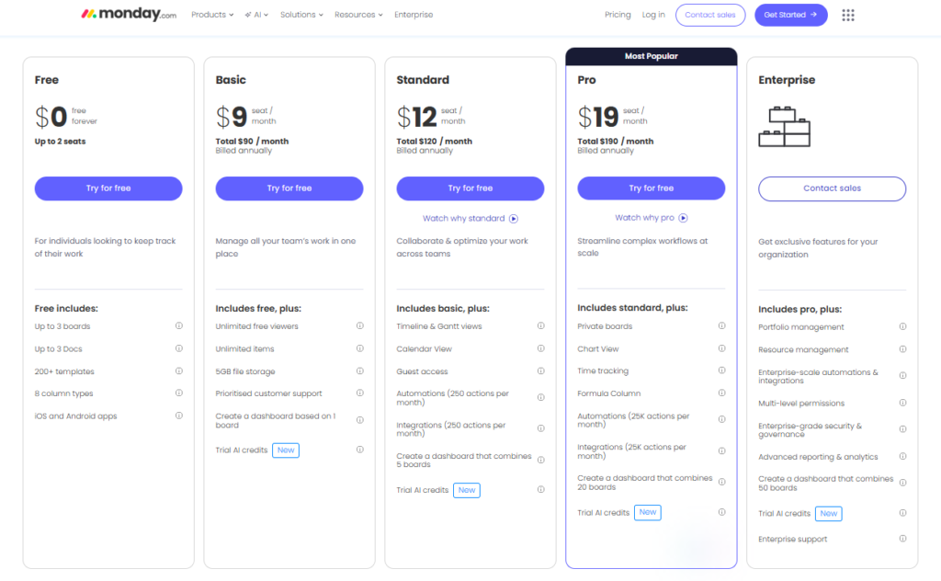
Task: Click "Try for free" on the Pro plan
Action: click(x=651, y=188)
